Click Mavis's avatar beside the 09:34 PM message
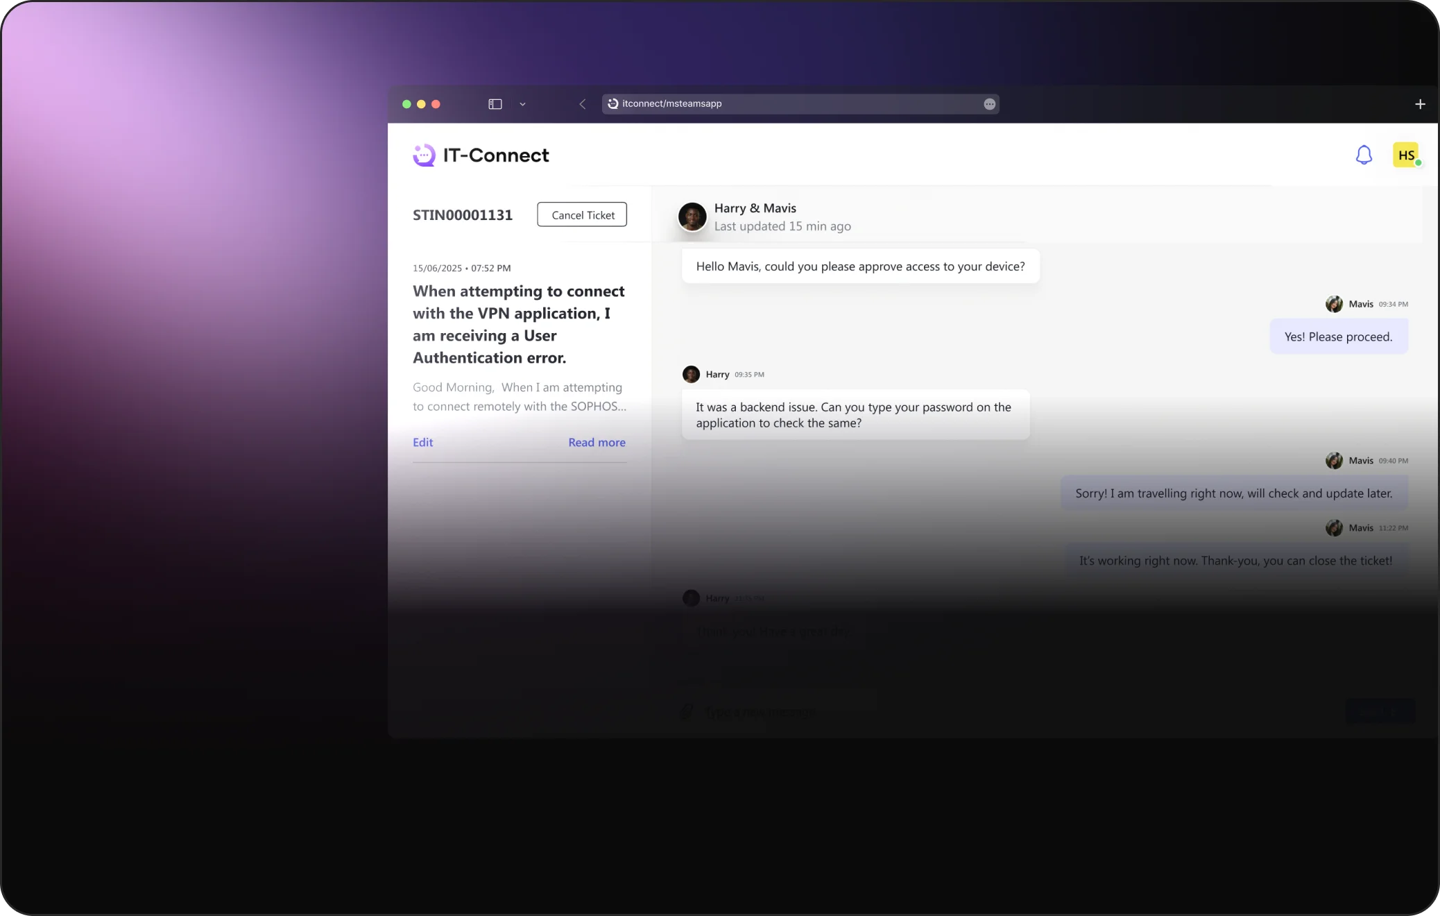This screenshot has width=1440, height=916. coord(1333,304)
